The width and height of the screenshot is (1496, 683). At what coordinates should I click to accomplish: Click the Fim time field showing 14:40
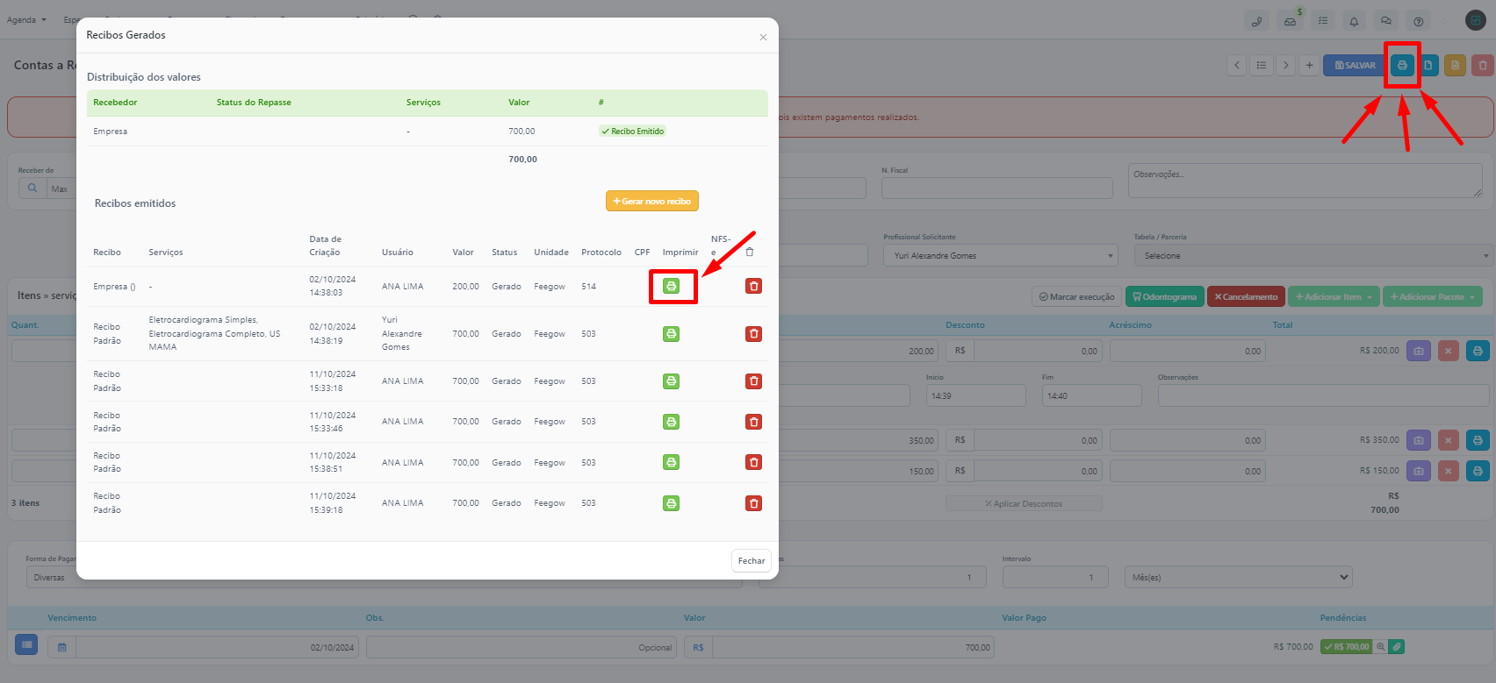[1091, 395]
